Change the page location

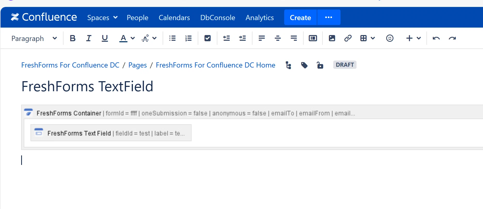(288, 65)
